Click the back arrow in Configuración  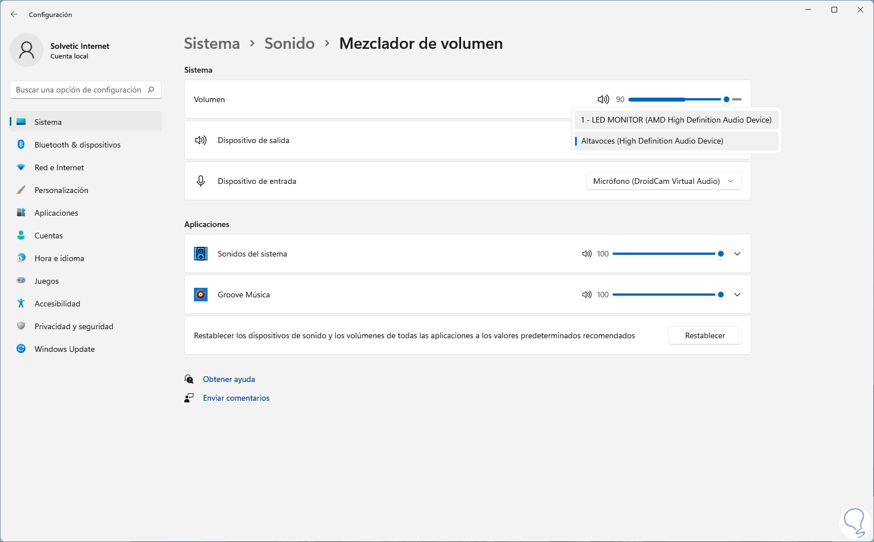tap(14, 14)
